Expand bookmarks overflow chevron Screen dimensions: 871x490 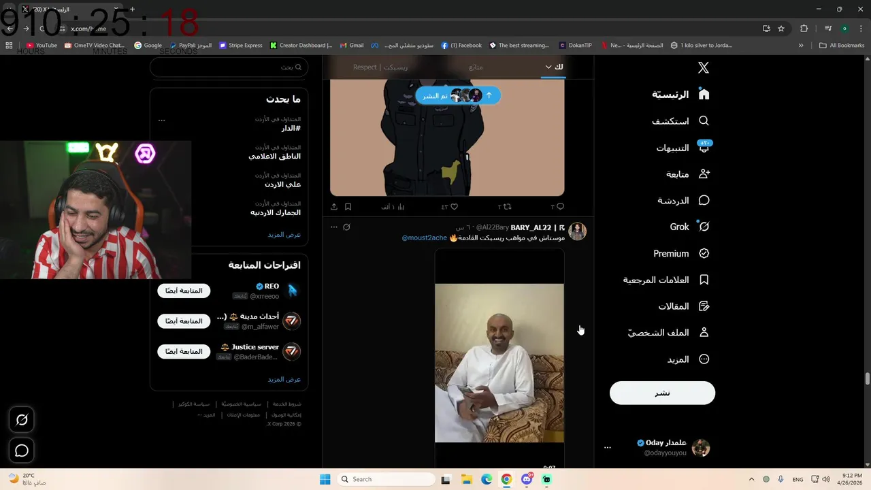[801, 46]
